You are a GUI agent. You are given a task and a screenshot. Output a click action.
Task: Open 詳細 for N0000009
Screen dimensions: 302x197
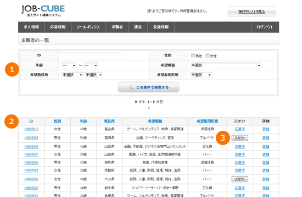[266, 138]
